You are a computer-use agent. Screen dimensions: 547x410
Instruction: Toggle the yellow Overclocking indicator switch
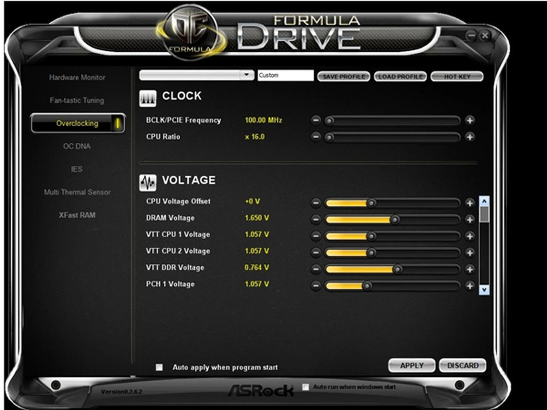pyautogui.click(x=119, y=123)
